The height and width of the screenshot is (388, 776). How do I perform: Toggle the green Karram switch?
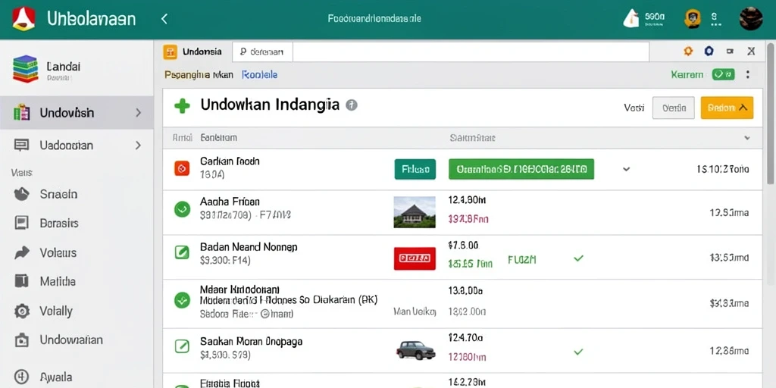(x=724, y=75)
